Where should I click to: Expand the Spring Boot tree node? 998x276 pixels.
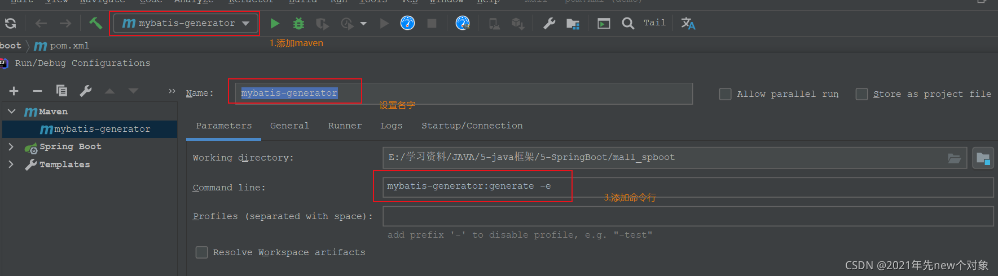pyautogui.click(x=11, y=146)
